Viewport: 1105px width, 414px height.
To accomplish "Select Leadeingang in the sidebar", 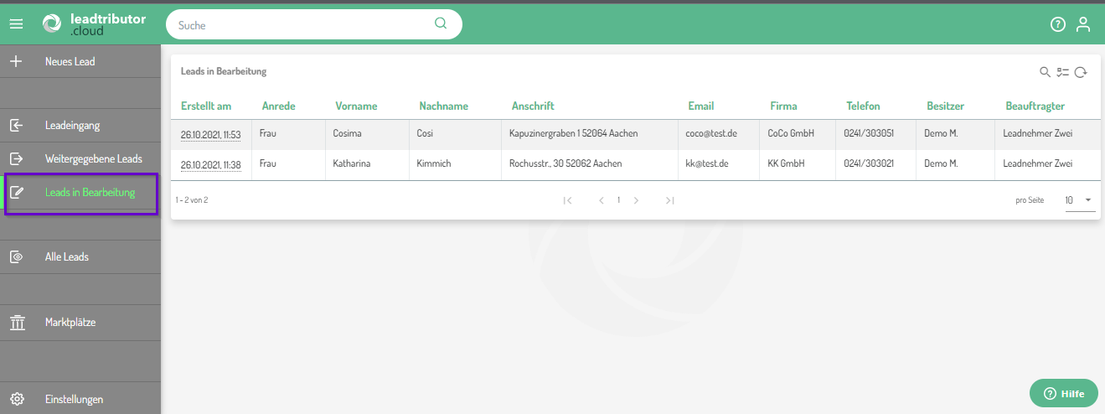I will [x=72, y=126].
